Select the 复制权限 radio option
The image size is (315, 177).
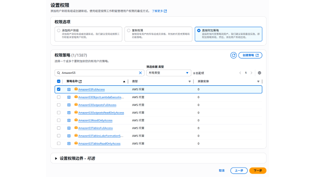point(128,31)
